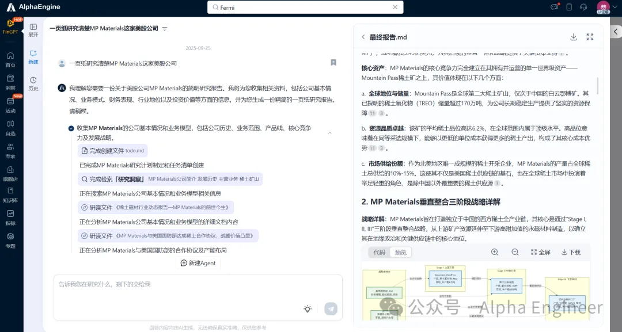
Task: Switch diagram to 预览 preview view
Action: [x=401, y=252]
